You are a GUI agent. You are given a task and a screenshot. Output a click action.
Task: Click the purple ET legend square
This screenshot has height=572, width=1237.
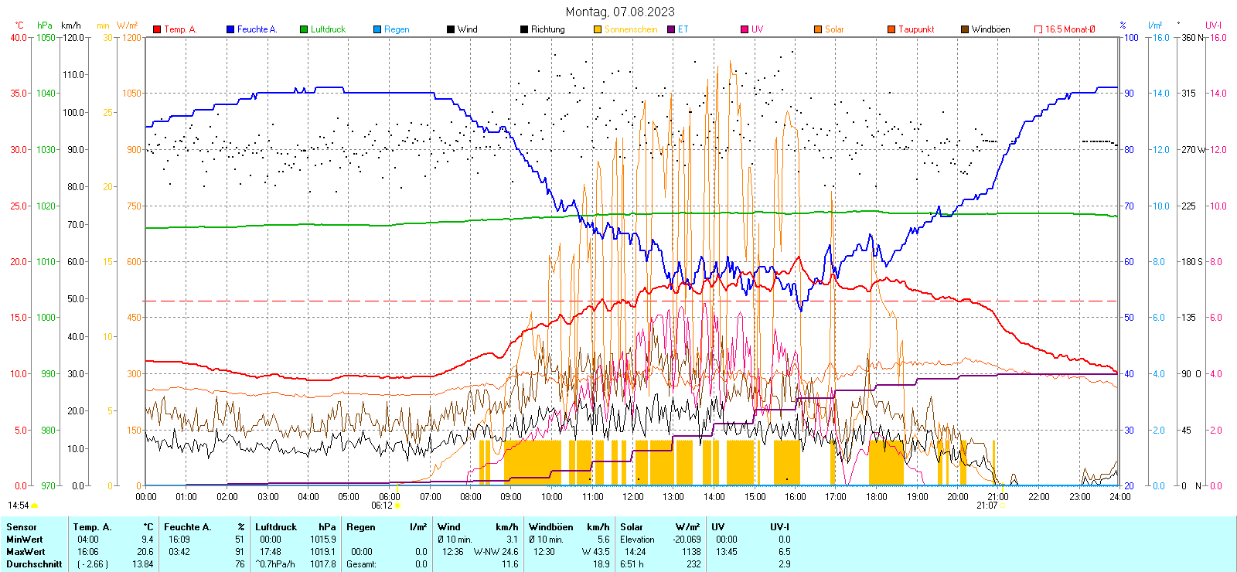[671, 29]
